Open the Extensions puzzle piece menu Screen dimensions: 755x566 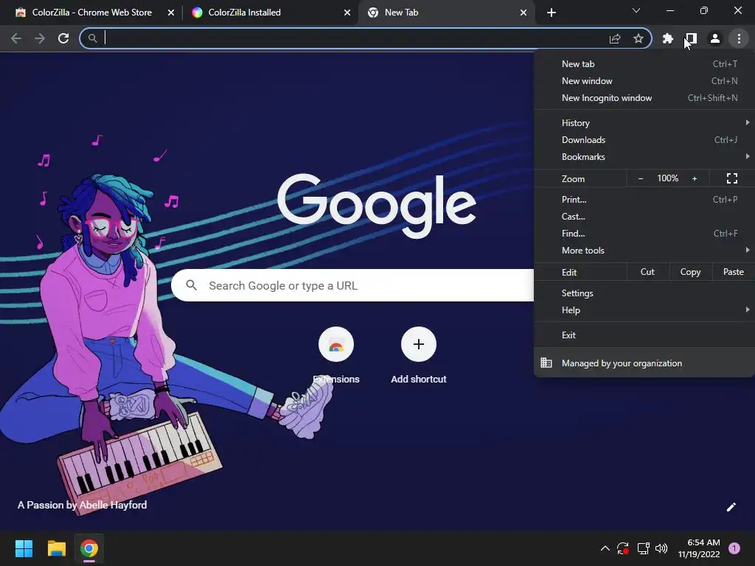pos(667,38)
